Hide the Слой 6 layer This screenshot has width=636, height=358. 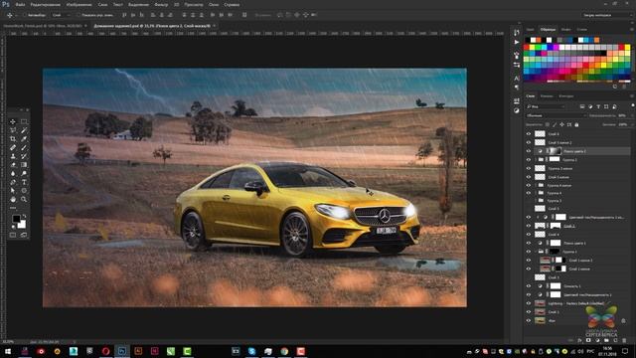528,133
